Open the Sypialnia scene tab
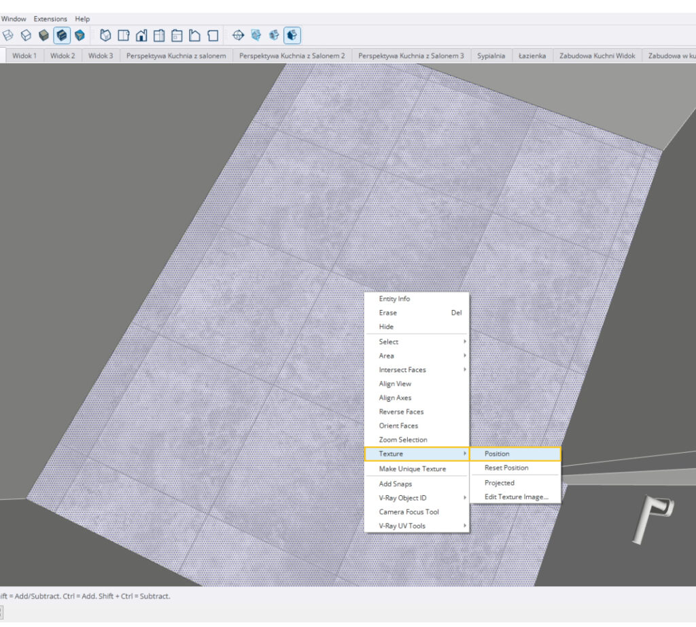This screenshot has width=696, height=627. pos(491,56)
